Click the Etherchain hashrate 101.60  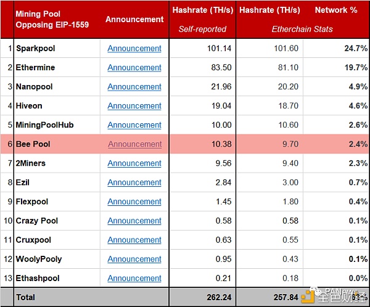pyautogui.click(x=286, y=48)
